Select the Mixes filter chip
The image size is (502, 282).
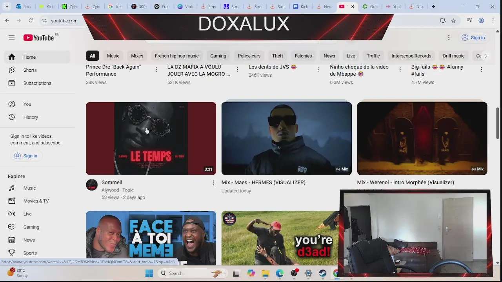click(x=137, y=56)
